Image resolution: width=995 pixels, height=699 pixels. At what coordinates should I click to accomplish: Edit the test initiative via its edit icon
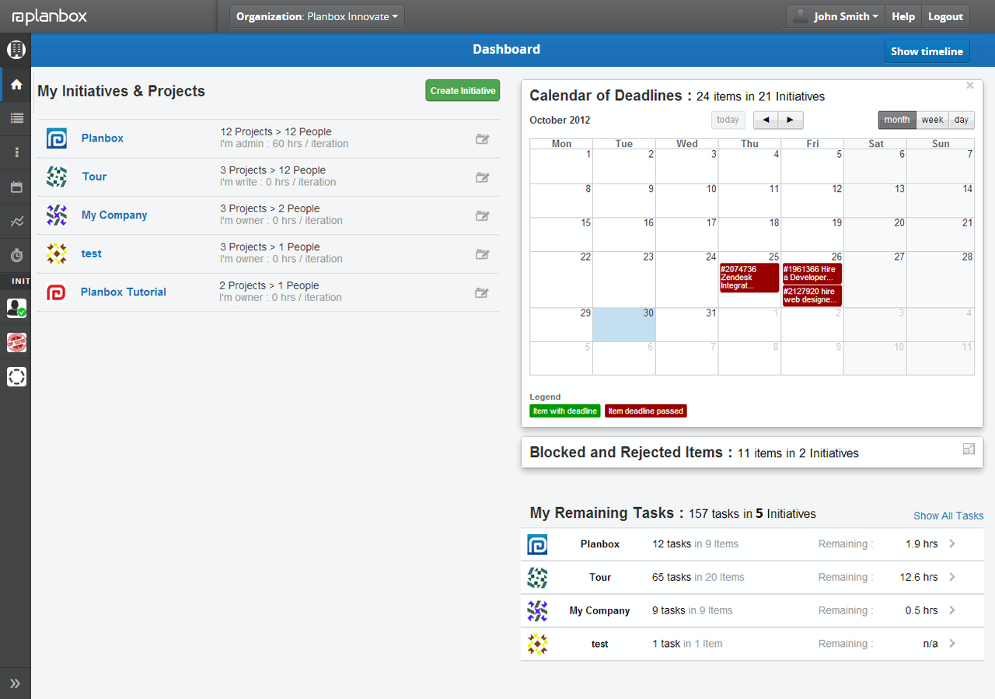(483, 254)
